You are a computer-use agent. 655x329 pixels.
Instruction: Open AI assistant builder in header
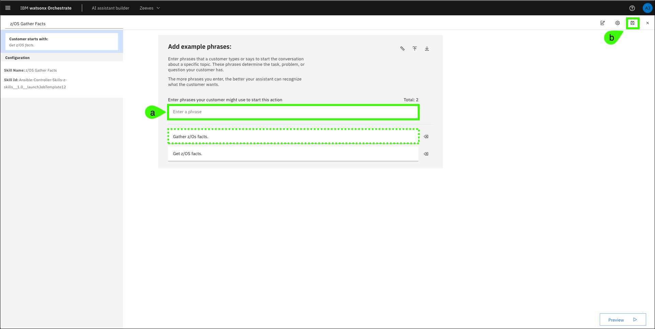coord(110,8)
